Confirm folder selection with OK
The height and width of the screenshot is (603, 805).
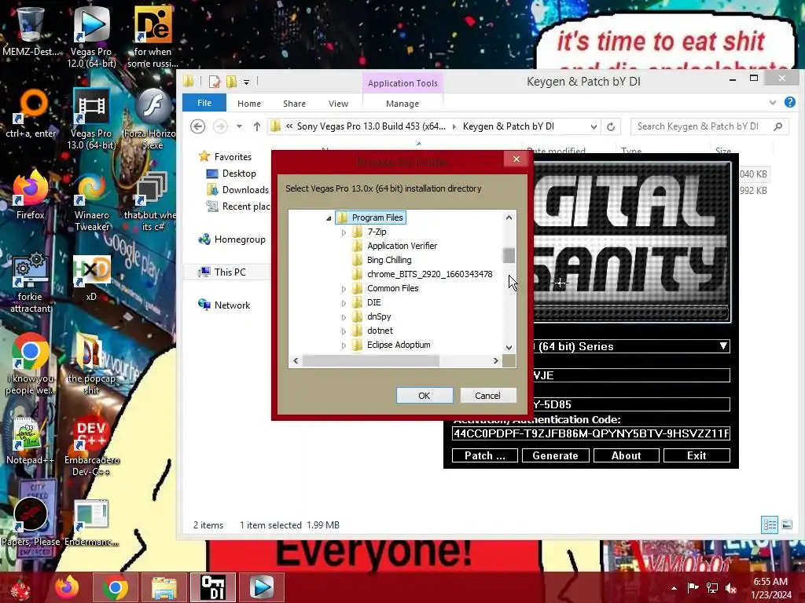[x=424, y=396]
